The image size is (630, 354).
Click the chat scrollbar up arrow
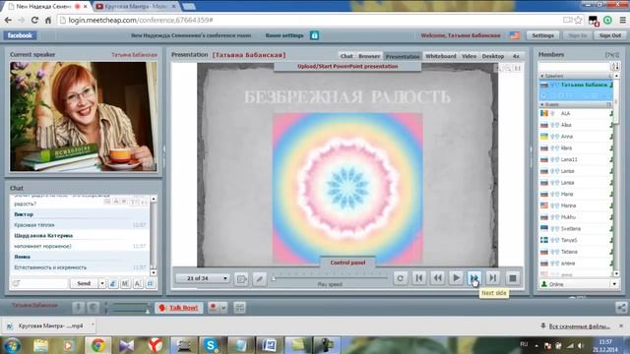click(154, 199)
